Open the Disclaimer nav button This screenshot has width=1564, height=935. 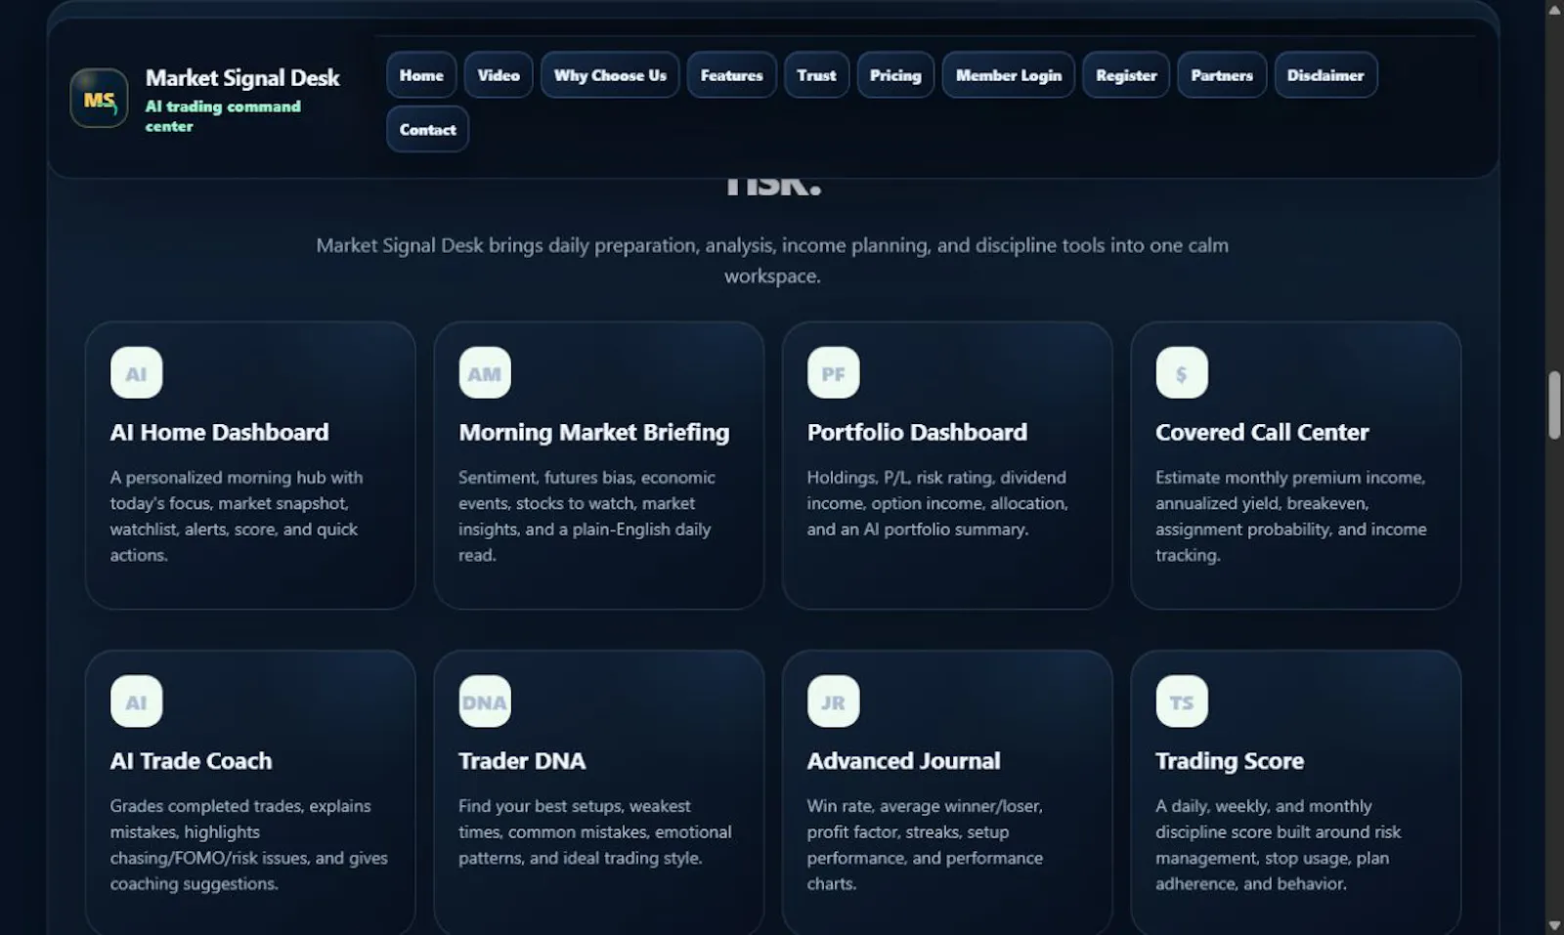click(x=1325, y=75)
